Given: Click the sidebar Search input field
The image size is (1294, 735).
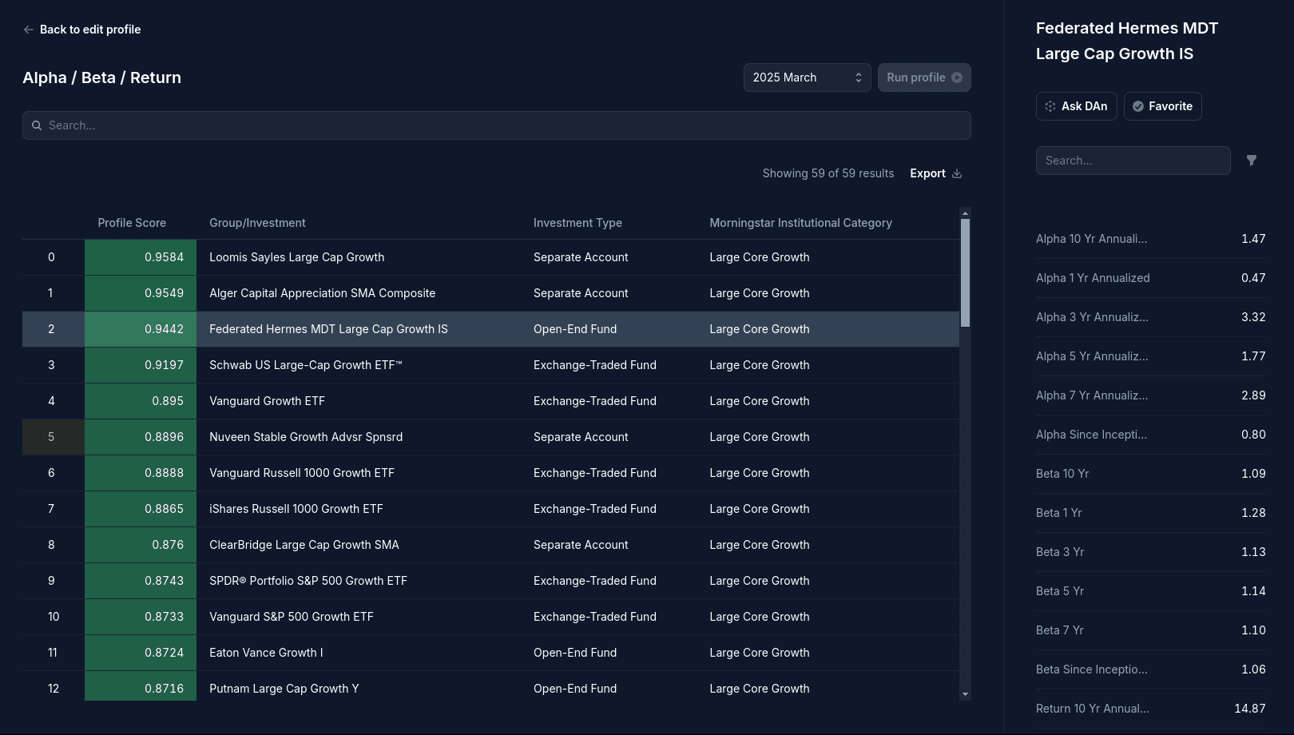Looking at the screenshot, I should (x=1132, y=160).
